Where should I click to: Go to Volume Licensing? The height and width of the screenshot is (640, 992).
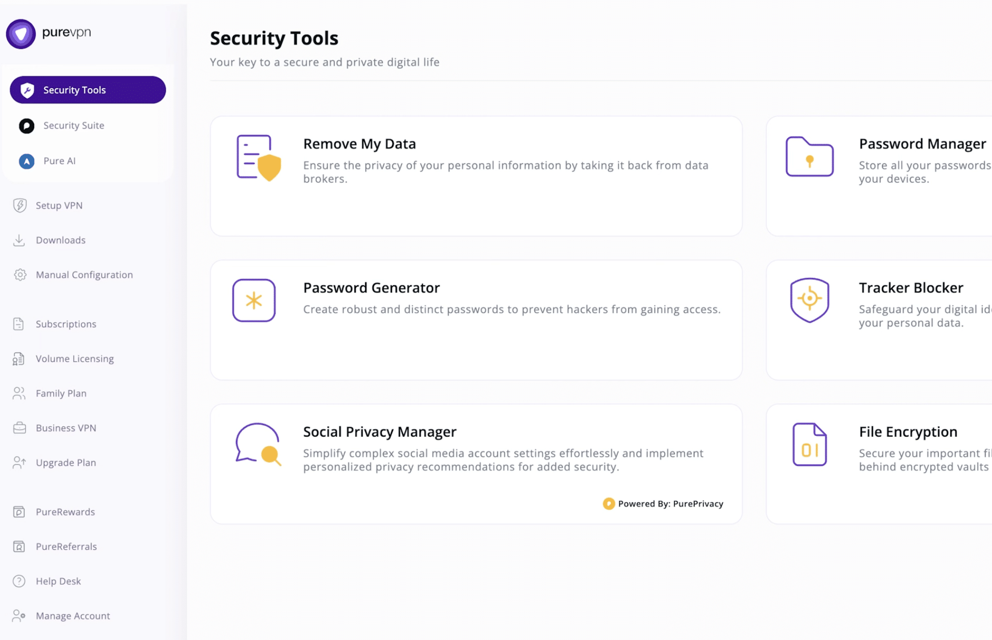tap(74, 359)
